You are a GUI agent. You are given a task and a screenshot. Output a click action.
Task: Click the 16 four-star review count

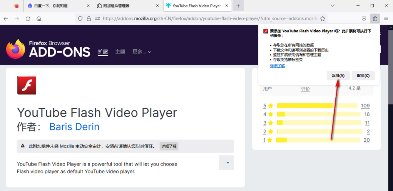click(x=367, y=115)
